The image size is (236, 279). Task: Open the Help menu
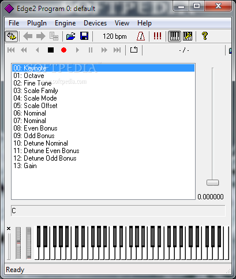[x=144, y=23]
